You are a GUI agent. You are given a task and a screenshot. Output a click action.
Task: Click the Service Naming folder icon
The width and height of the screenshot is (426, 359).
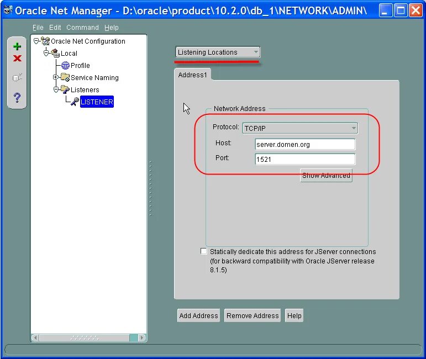coord(65,77)
